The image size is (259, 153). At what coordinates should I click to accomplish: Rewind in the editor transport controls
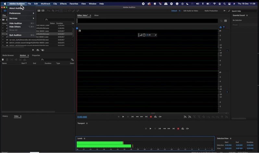coord(137,116)
